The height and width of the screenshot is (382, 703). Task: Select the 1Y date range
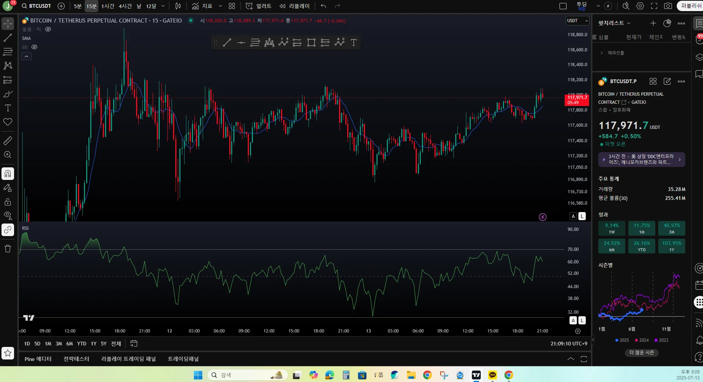click(x=94, y=344)
